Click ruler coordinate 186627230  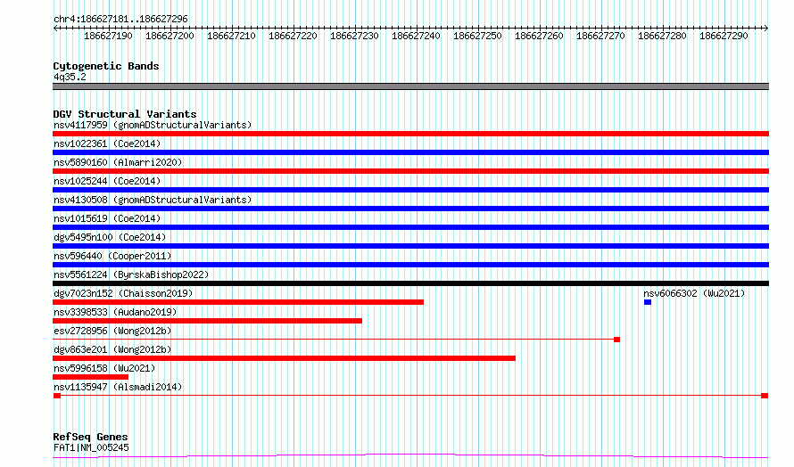tap(354, 36)
